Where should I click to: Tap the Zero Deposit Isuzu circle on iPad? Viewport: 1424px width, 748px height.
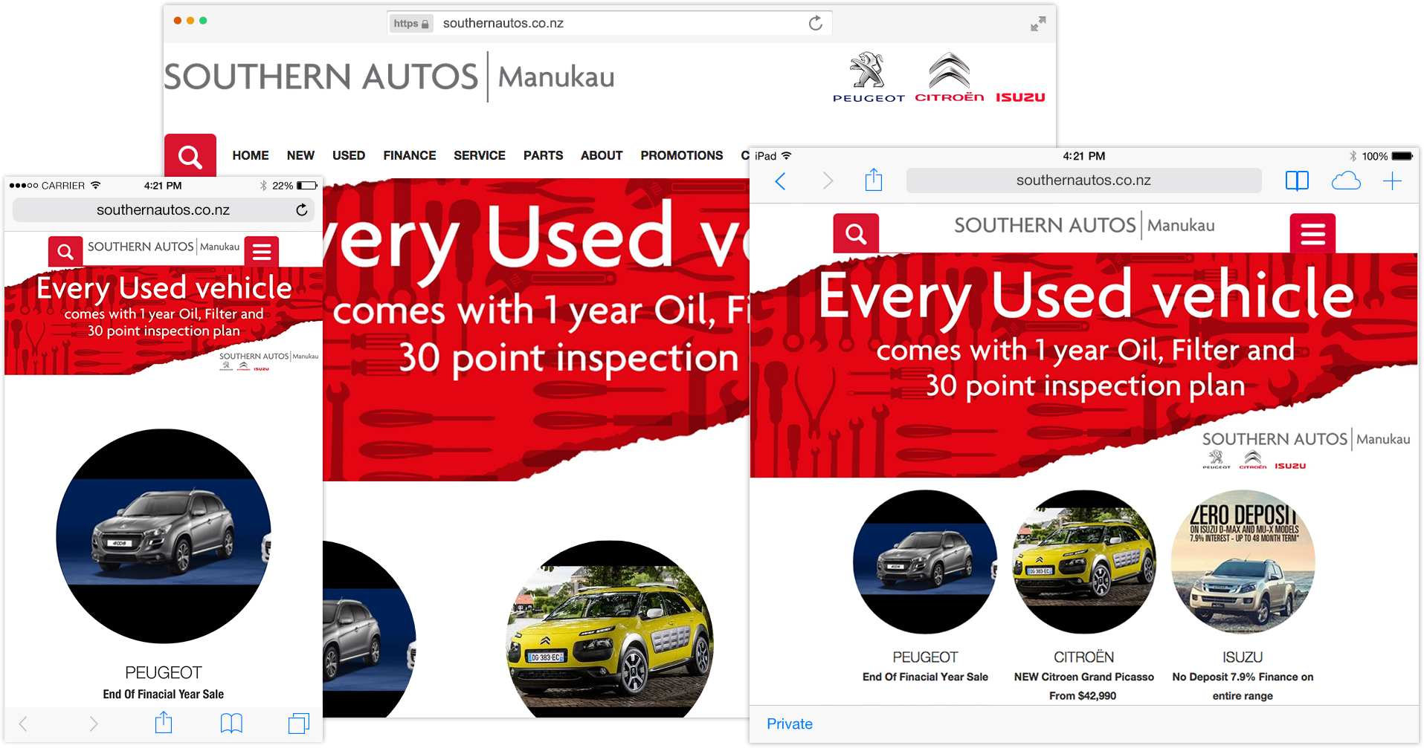click(x=1243, y=562)
